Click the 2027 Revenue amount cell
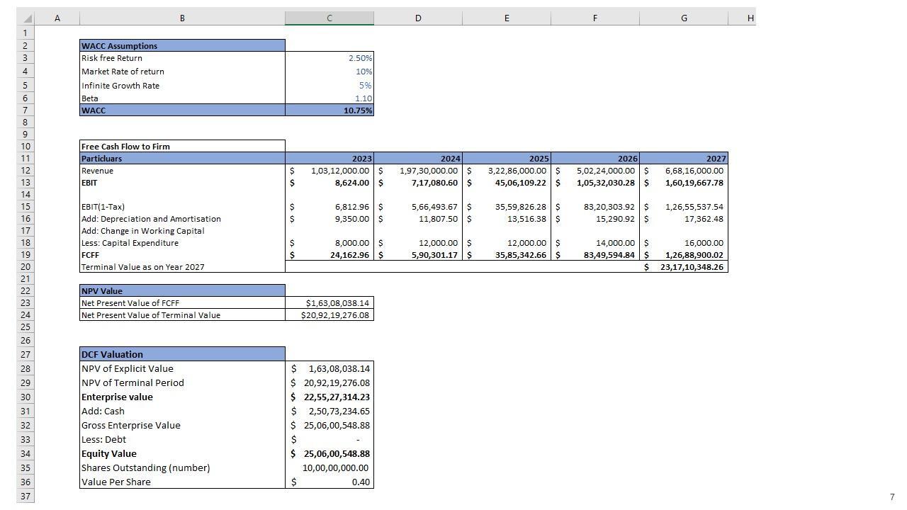The width and height of the screenshot is (907, 510). click(x=684, y=171)
